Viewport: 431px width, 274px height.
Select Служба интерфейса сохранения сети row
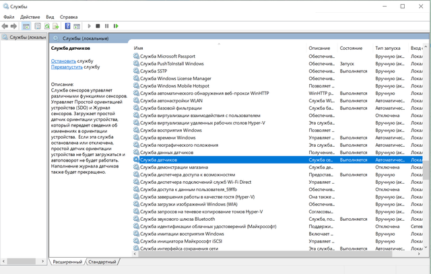(277, 248)
